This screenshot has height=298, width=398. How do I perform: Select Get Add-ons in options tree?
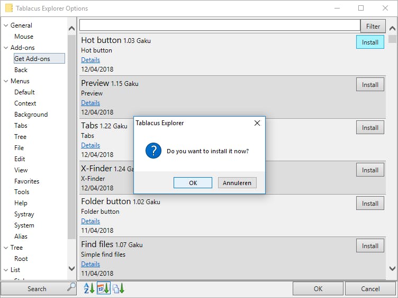click(39, 58)
